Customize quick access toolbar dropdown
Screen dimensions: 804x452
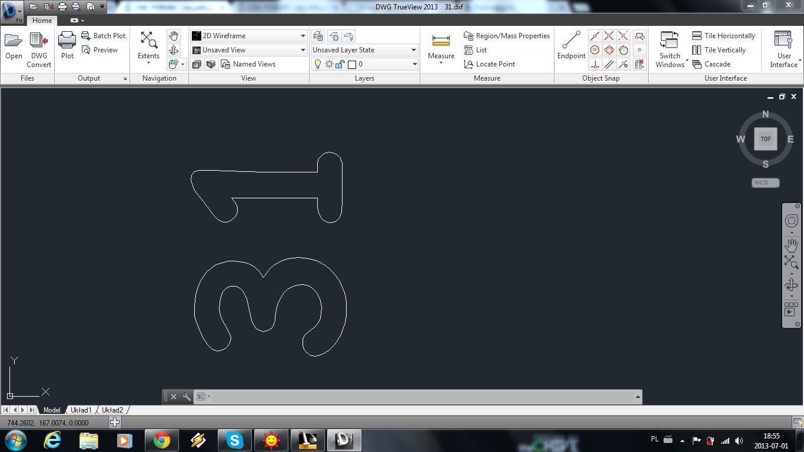coord(102,6)
